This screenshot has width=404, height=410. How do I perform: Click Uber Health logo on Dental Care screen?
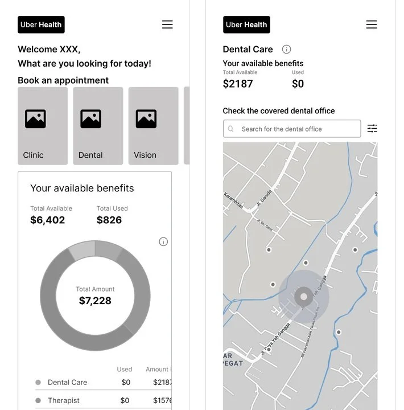tap(246, 24)
